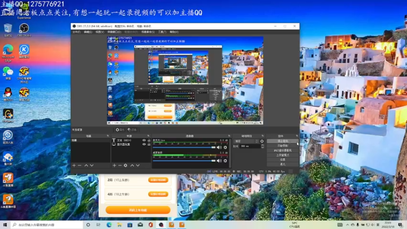Open the OBS Studio desktop shortcut
This screenshot has width=407, height=229.
coord(24,30)
